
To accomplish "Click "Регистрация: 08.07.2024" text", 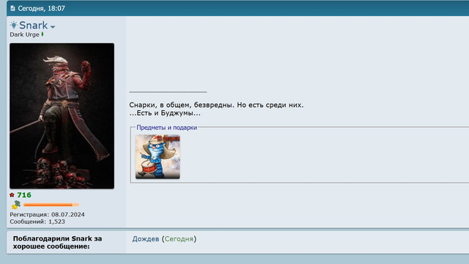I will 47,215.
